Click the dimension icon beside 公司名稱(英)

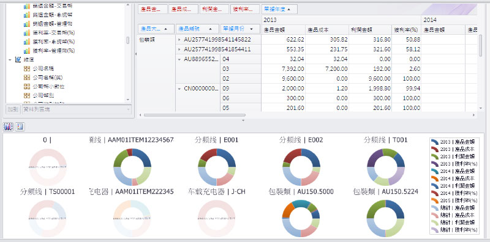pyautogui.click(x=27, y=78)
